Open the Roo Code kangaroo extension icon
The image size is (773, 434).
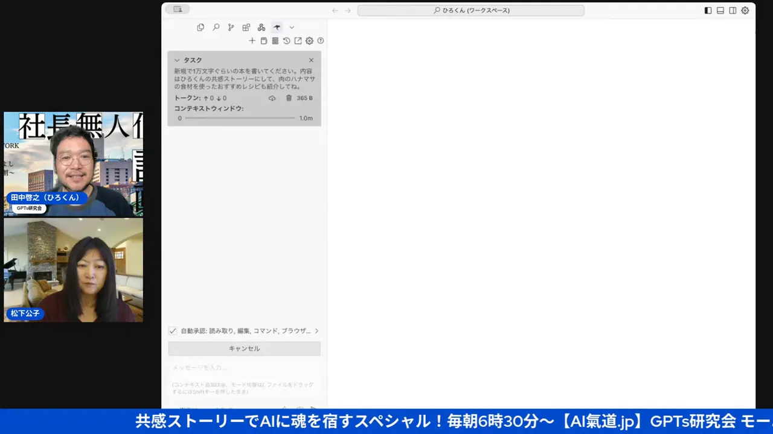[277, 27]
